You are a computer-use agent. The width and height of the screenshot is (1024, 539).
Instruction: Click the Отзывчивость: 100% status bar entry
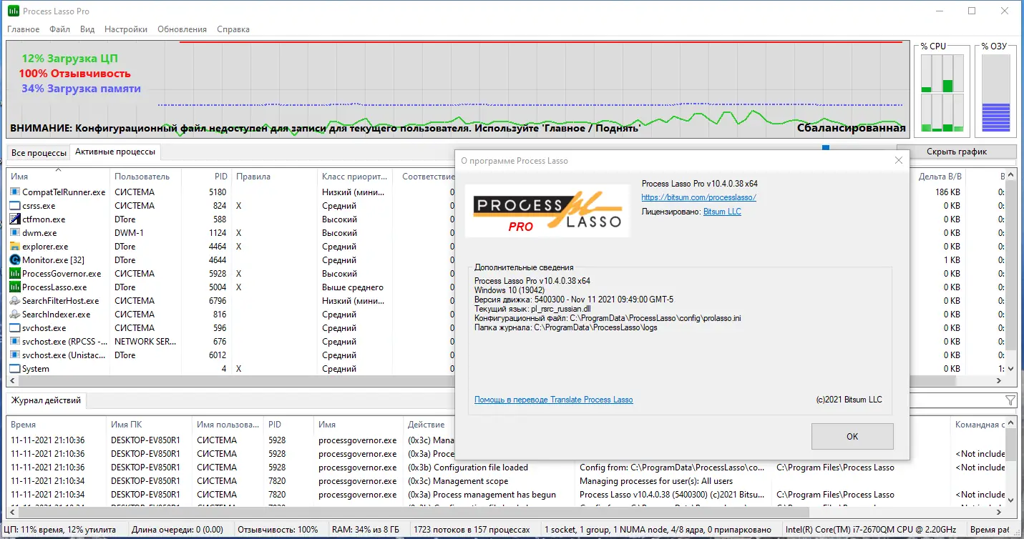(x=278, y=530)
